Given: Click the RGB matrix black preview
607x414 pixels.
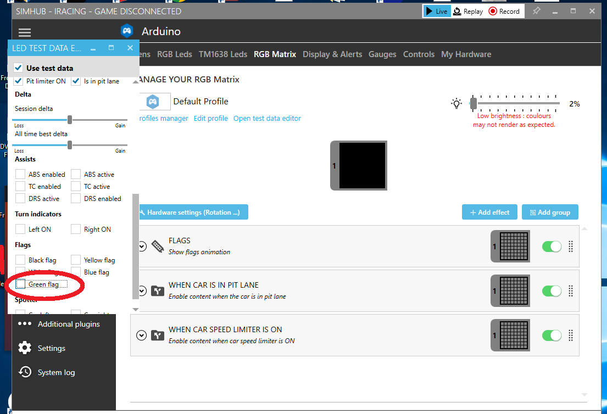Looking at the screenshot, I should (x=363, y=166).
